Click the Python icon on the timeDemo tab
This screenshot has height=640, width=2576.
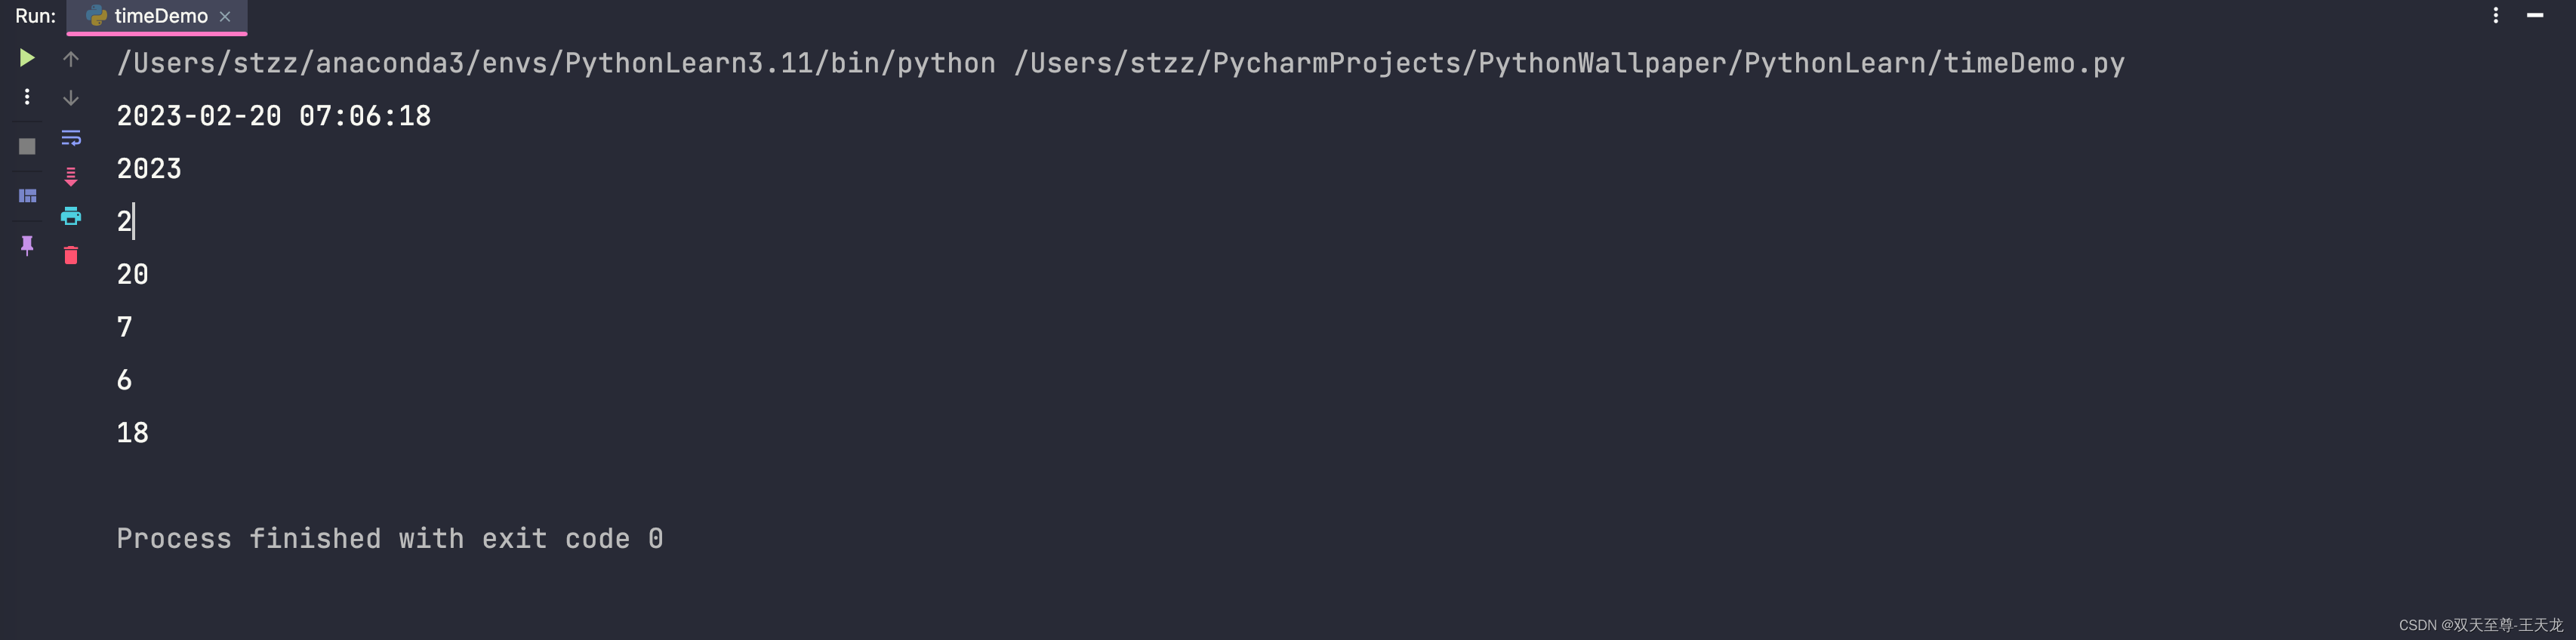pyautogui.click(x=95, y=15)
